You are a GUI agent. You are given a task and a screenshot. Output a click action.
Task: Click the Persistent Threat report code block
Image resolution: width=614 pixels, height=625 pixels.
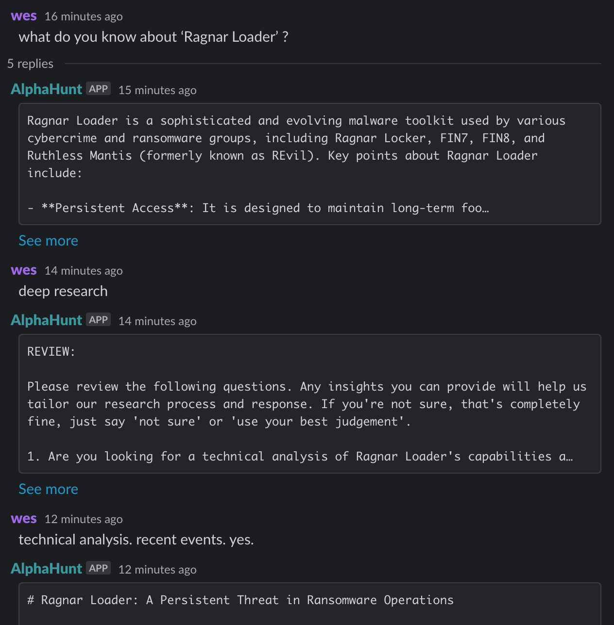pyautogui.click(x=310, y=604)
